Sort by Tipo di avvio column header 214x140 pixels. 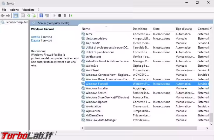click(184, 29)
